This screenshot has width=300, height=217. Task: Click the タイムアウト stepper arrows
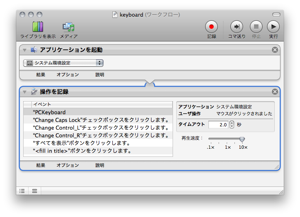tap(232, 125)
